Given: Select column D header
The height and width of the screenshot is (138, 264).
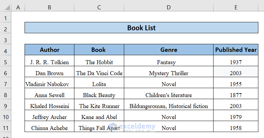Looking at the screenshot, I should pos(169,7).
